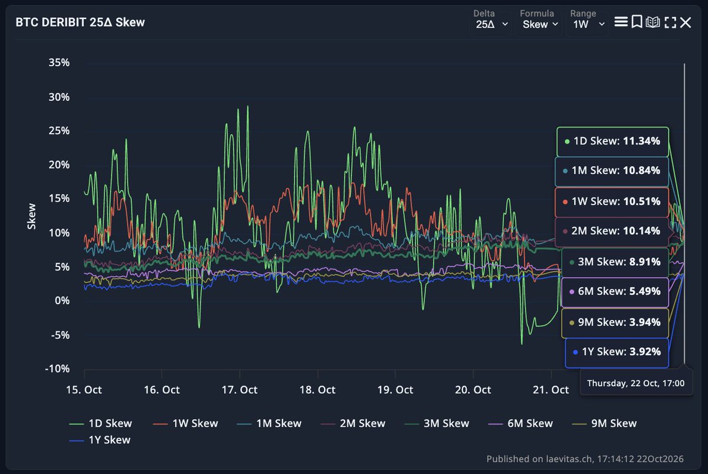The width and height of the screenshot is (708, 474).
Task: Click the 3M Skew: 8.91% tooltip
Action: [615, 262]
